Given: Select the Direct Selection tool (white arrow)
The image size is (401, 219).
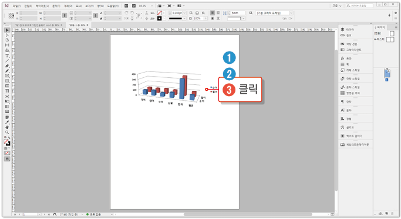Looking at the screenshot, I should tap(7, 35).
